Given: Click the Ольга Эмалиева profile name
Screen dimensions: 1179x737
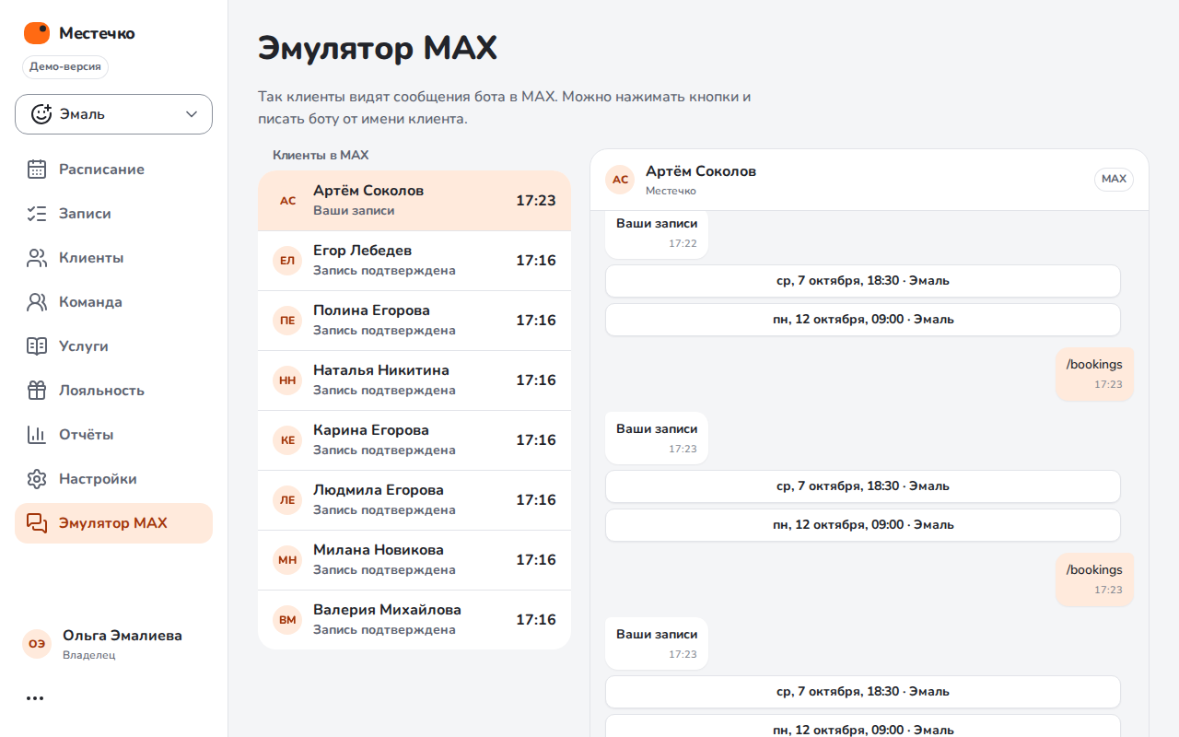Looking at the screenshot, I should click(123, 636).
